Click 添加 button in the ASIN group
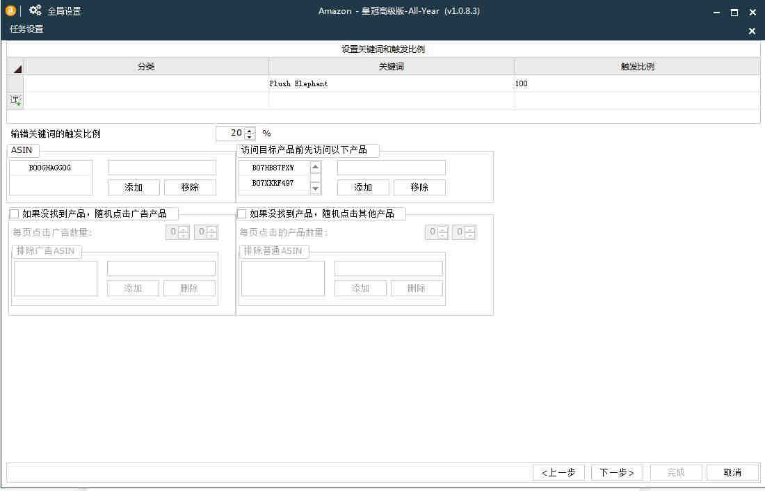The height and width of the screenshot is (491, 765). click(x=134, y=187)
